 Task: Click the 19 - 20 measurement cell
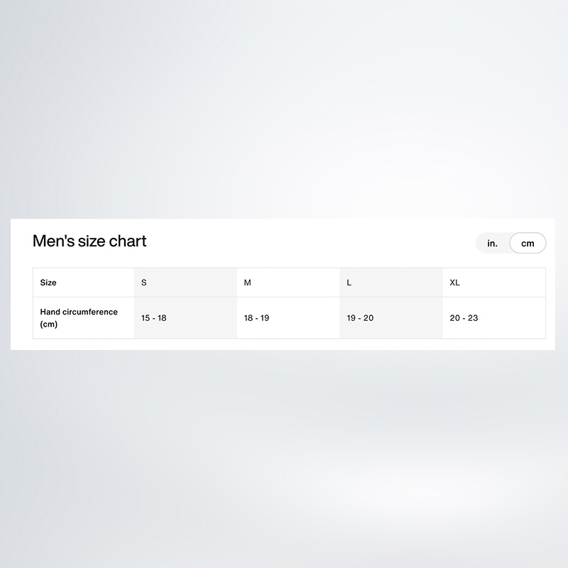[x=391, y=318]
